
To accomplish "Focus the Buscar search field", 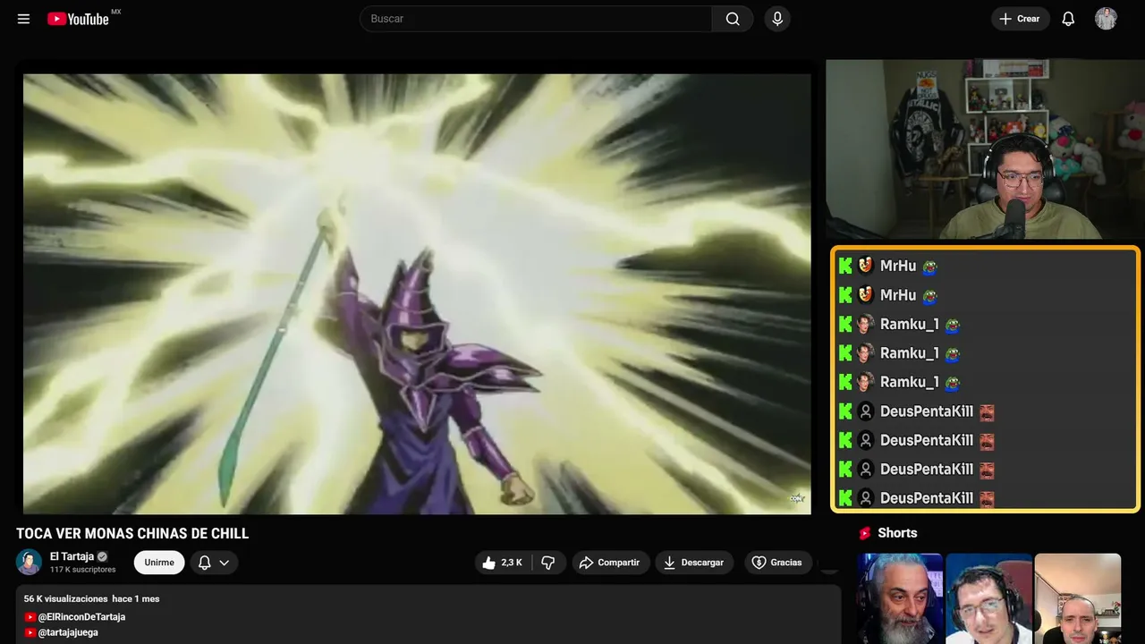I will point(536,19).
